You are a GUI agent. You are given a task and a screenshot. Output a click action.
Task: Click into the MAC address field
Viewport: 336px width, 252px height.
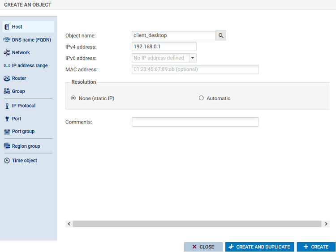tap(195, 69)
